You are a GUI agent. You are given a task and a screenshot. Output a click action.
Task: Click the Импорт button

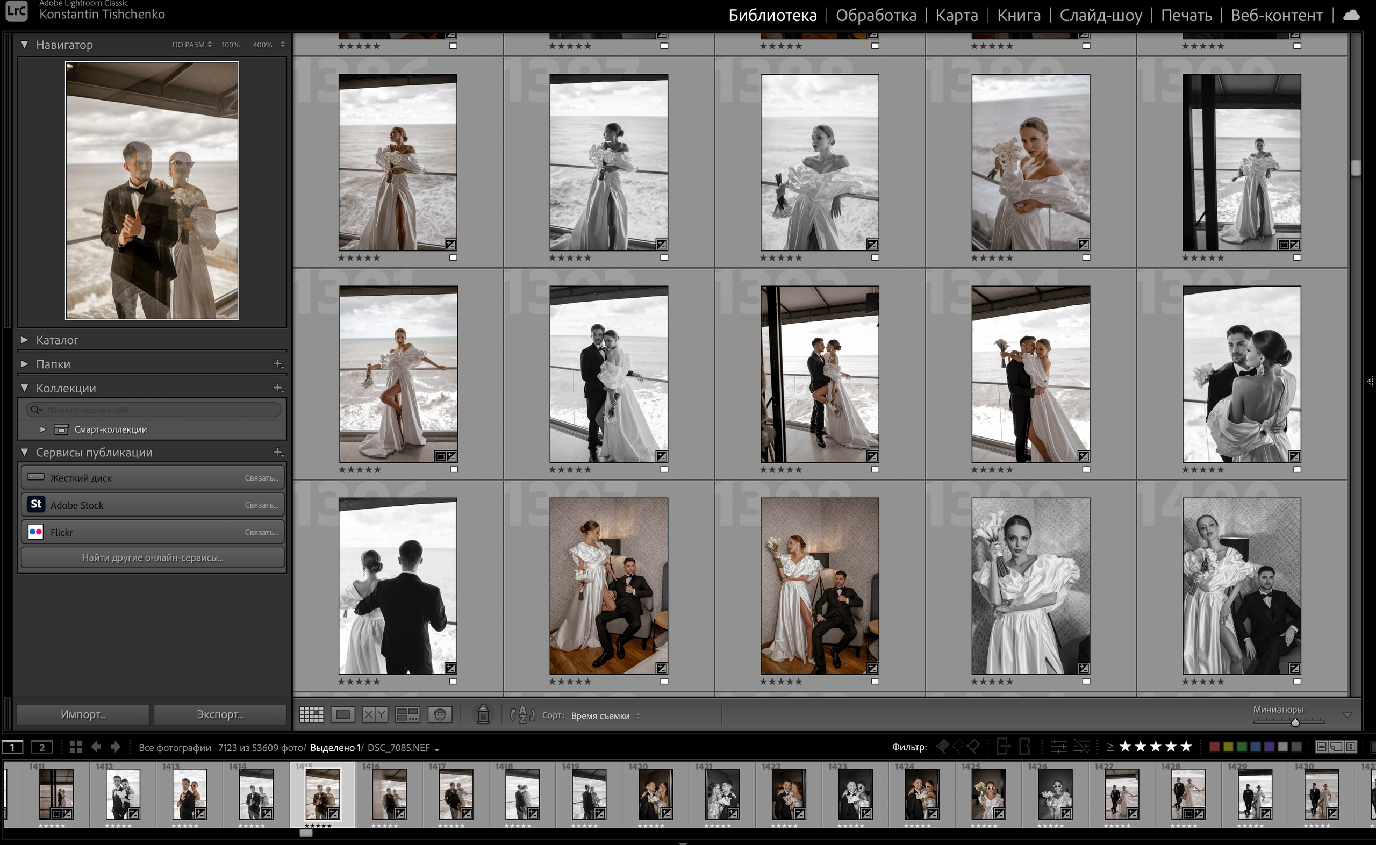(x=83, y=714)
